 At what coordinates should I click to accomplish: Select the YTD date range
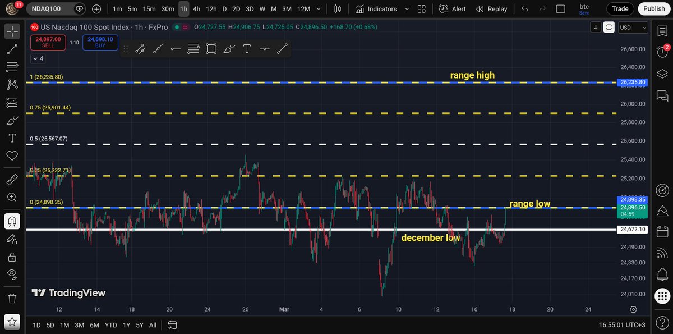point(110,325)
